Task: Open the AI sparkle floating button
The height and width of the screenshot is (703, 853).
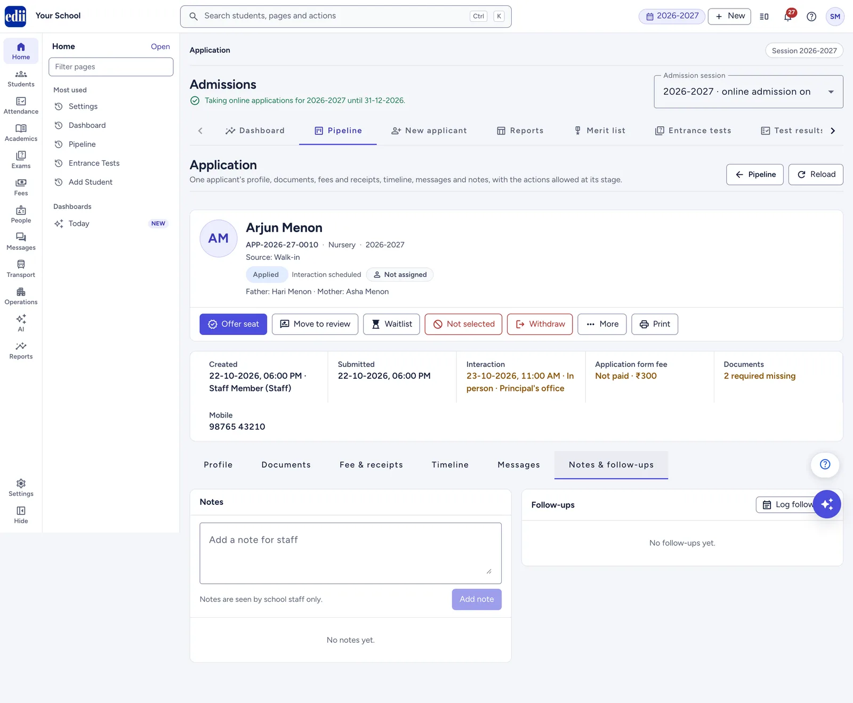Action: 827,504
